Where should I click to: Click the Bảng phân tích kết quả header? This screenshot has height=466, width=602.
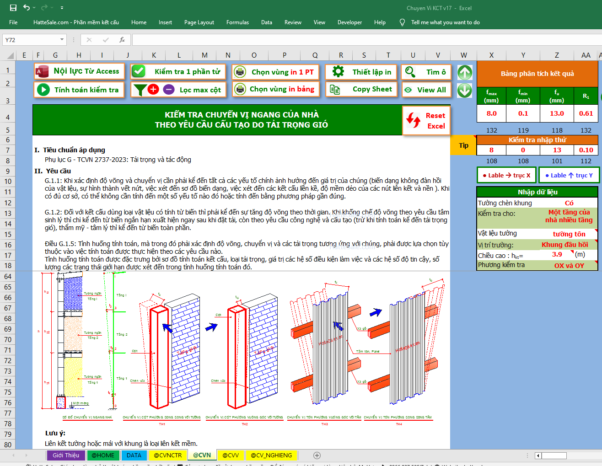pos(537,74)
